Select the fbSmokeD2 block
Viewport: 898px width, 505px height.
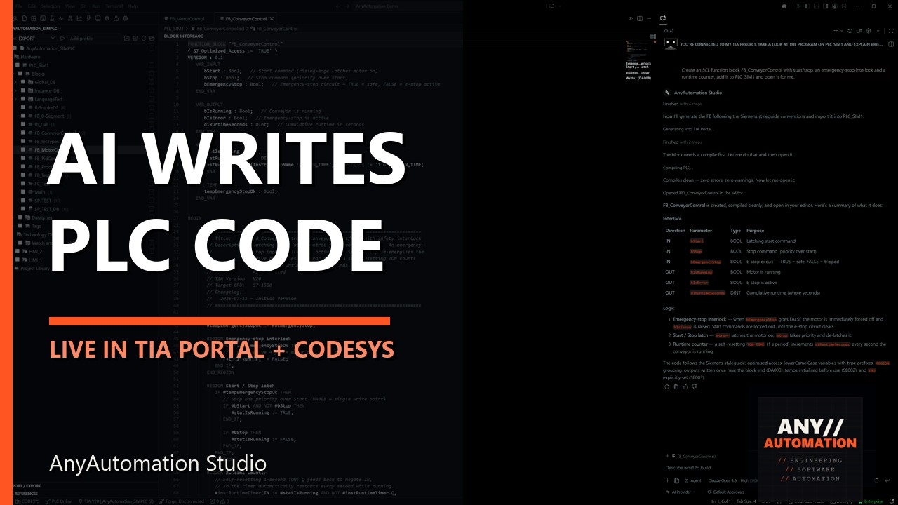(x=46, y=107)
